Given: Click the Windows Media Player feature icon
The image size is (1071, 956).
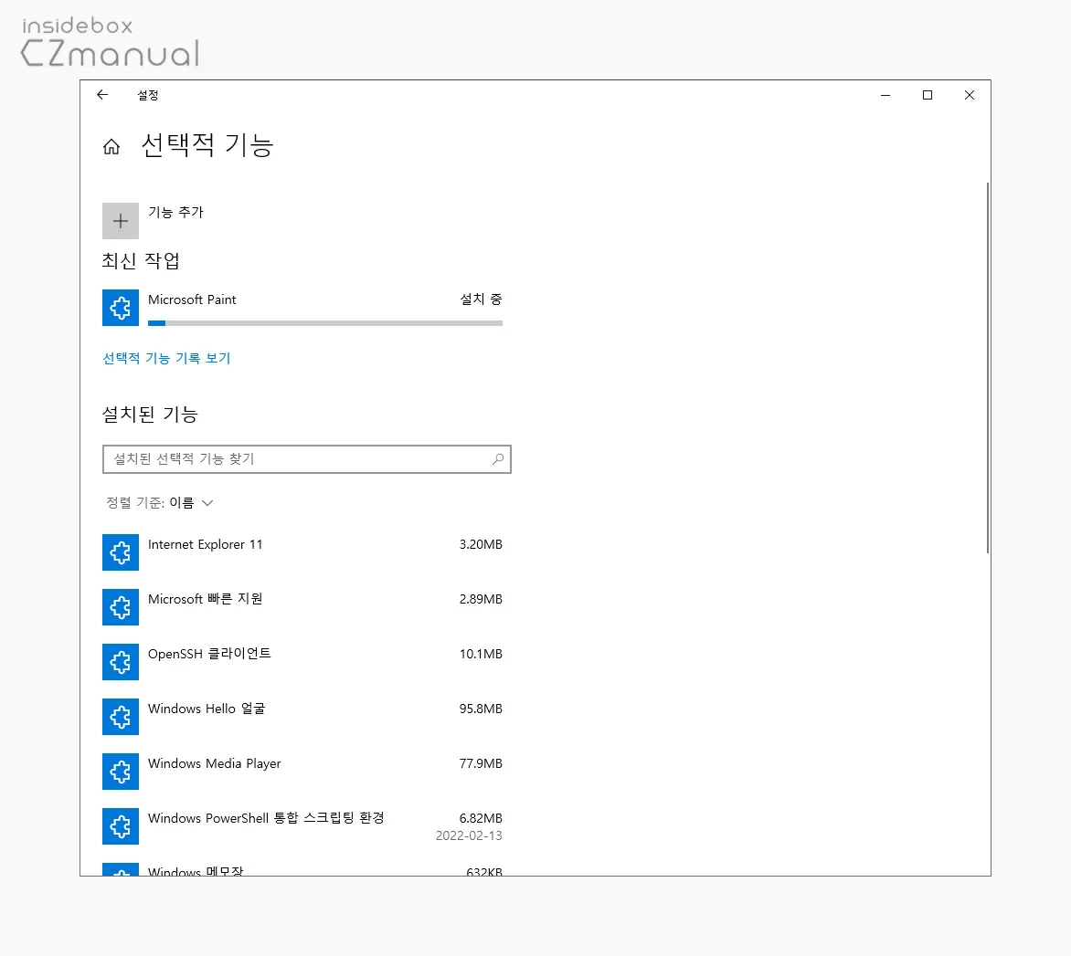Looking at the screenshot, I should pyautogui.click(x=121, y=772).
